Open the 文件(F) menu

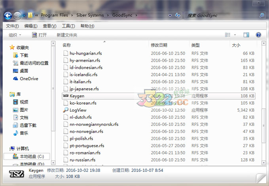[12, 26]
